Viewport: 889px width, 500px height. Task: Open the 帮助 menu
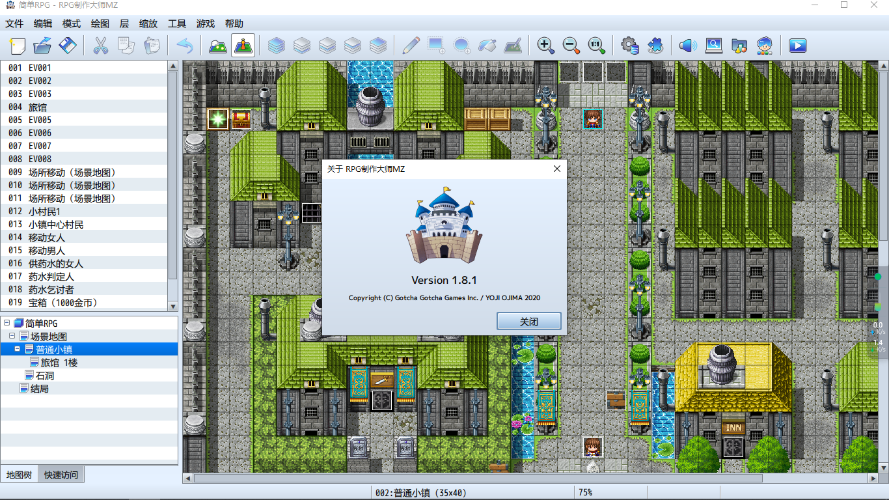tap(234, 23)
